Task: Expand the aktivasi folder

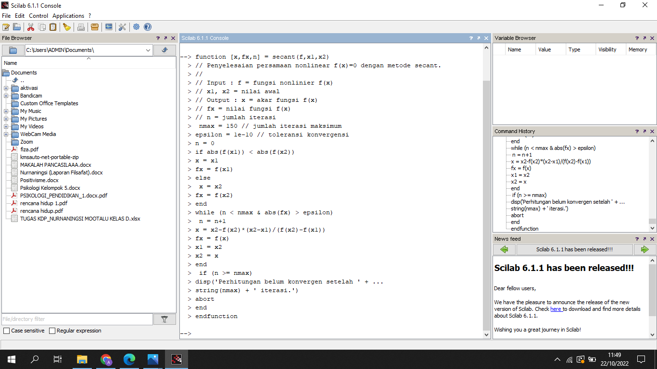Action: [6, 88]
